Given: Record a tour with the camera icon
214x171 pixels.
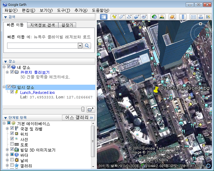Looking at the screenshot, I should 144,17.
